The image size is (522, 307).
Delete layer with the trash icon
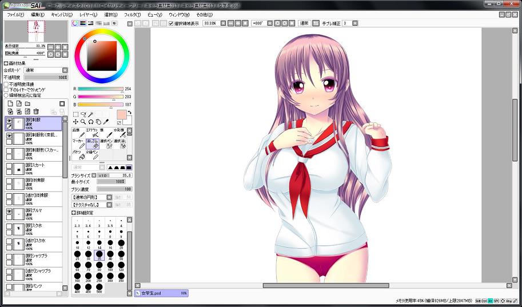tap(36, 111)
